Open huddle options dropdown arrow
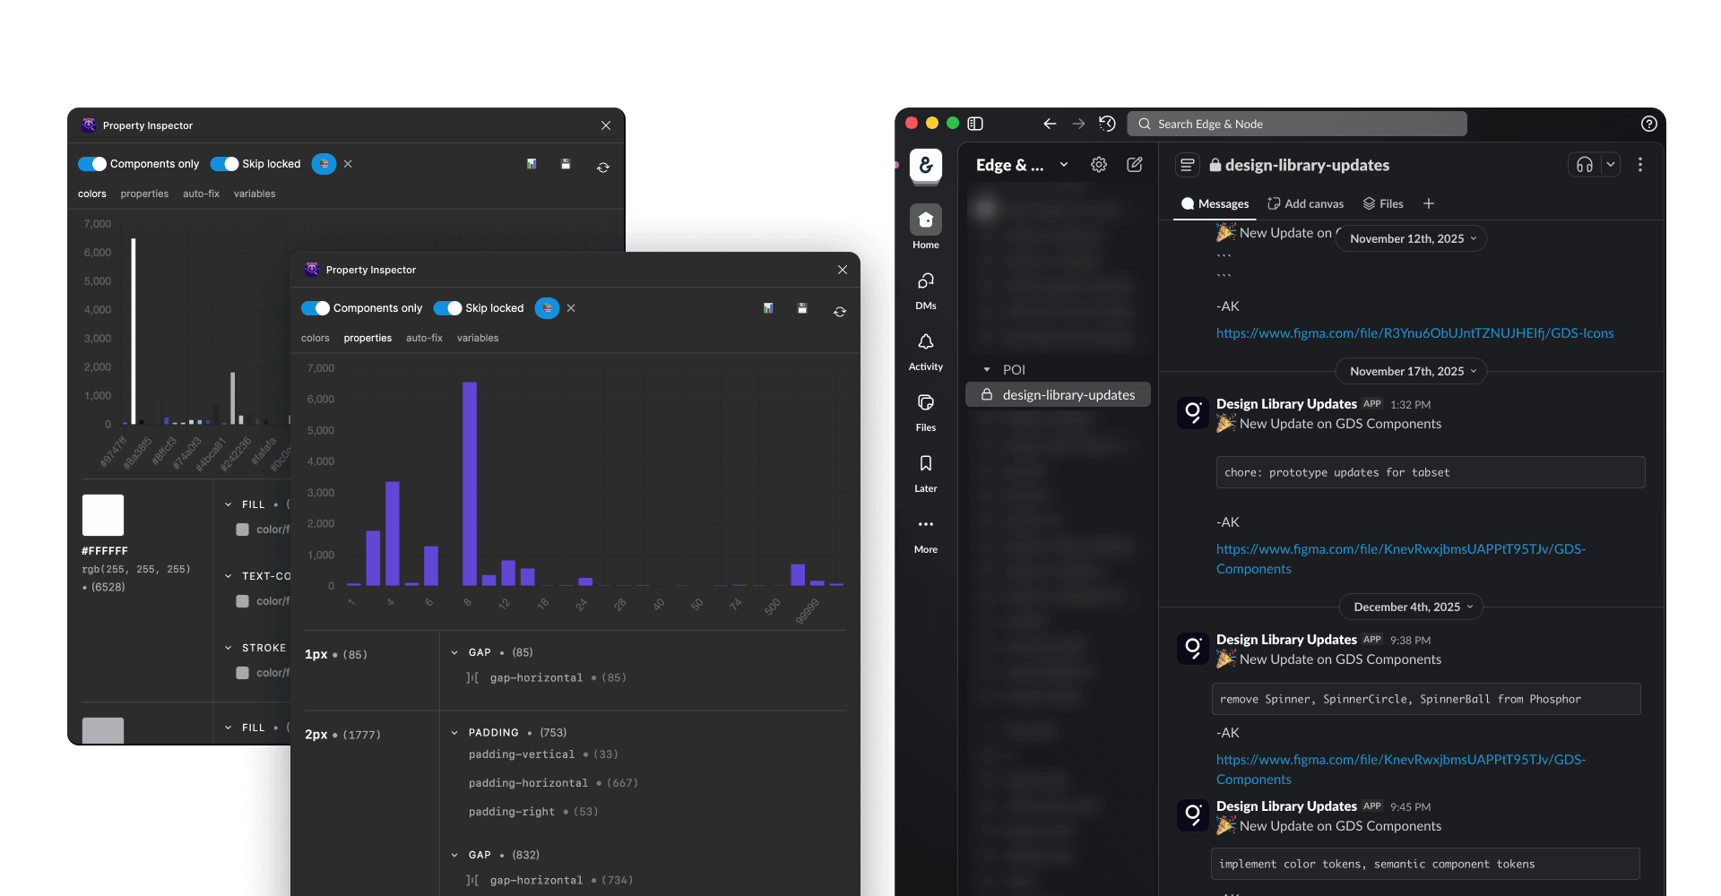1721x896 pixels. tap(1611, 165)
